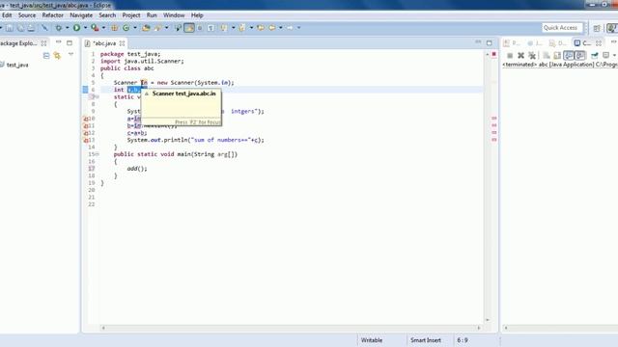Open the Navigate menu

pos(81,15)
